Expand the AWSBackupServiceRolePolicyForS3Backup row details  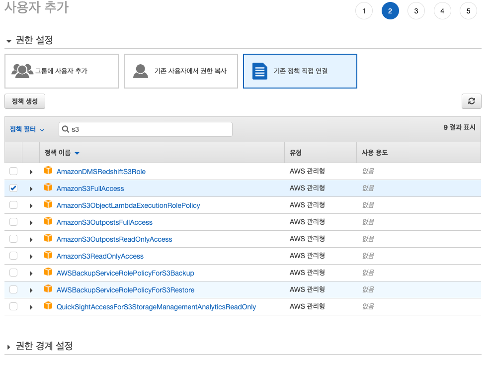point(31,274)
